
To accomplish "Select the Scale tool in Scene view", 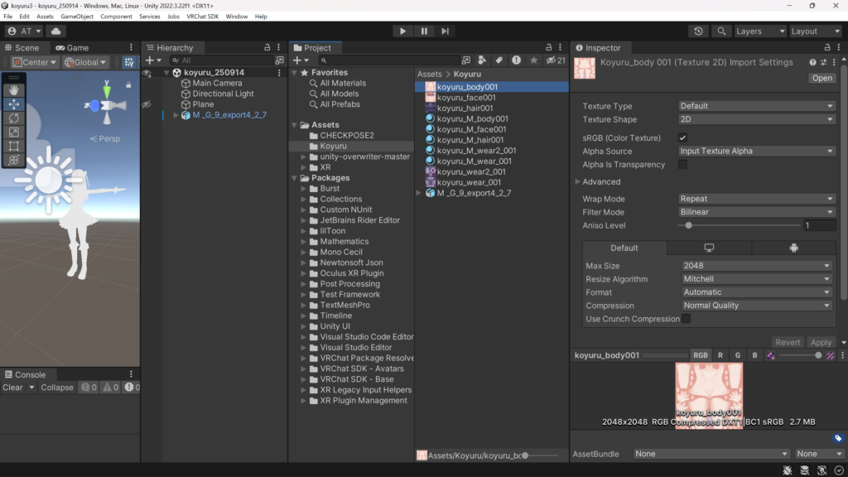I will tap(14, 132).
